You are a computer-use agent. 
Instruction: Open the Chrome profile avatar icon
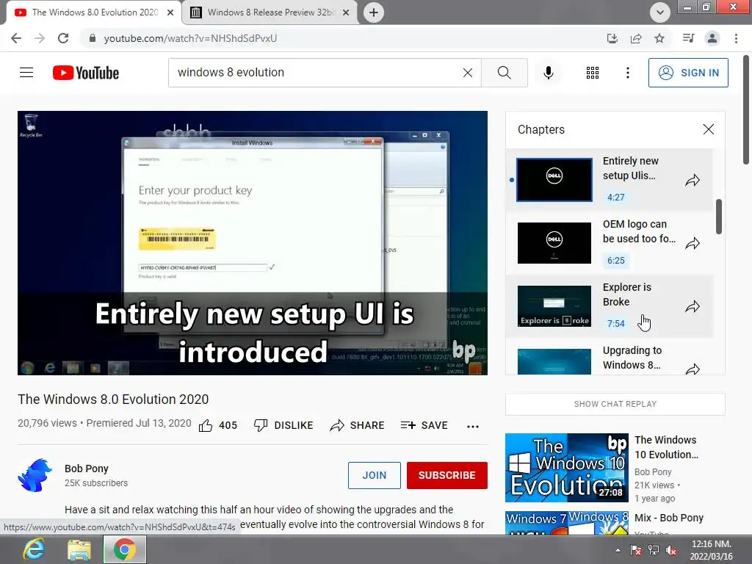click(x=712, y=38)
